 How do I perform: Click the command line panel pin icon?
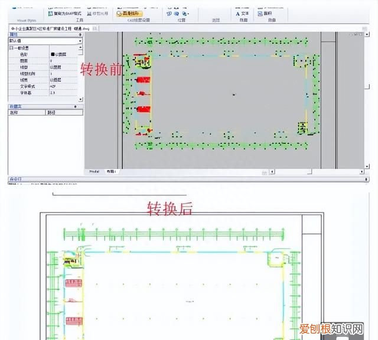click(366, 179)
